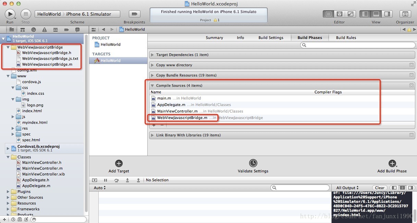The height and width of the screenshot is (223, 417).
Task: Add a source file with plus button
Action: (x=154, y=125)
